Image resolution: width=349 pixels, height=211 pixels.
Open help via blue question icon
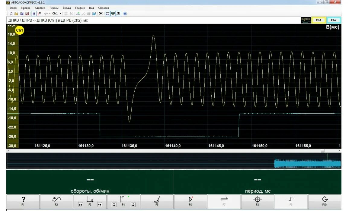tap(125, 14)
